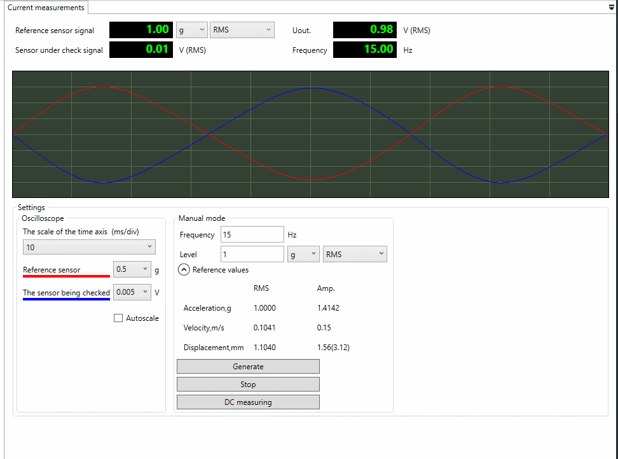Open Reference sensor 0.5 scale dropdown
The height and width of the screenshot is (459, 618).
[132, 269]
